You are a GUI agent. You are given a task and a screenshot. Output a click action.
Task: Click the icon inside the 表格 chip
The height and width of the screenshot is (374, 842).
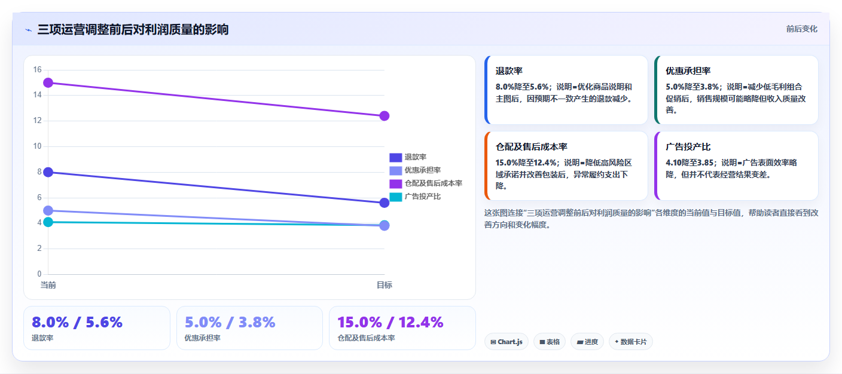[x=542, y=342]
